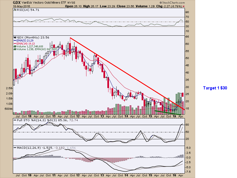Click the MACD histogram value 1.656
Viewport: 237px width, 178px height.
(71, 148)
